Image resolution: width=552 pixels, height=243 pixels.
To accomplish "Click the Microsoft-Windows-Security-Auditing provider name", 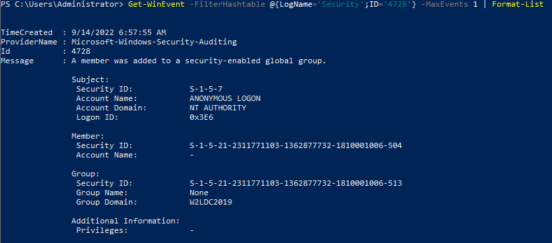I will coord(154,42).
